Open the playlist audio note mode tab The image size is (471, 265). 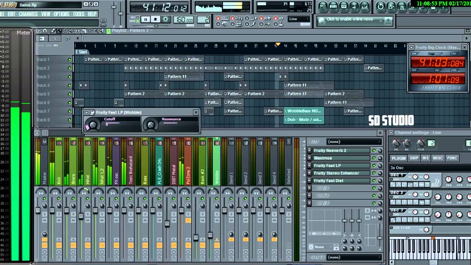pos(68,38)
